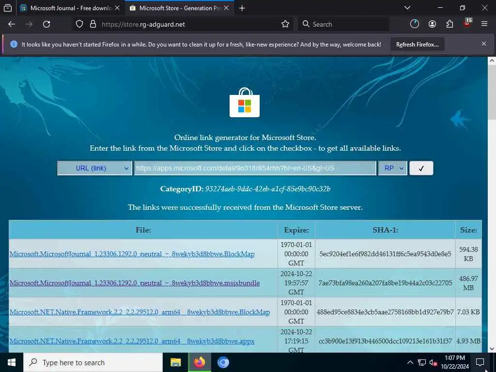Click the File column header
Screen dimensions: 496x372
(x=143, y=230)
